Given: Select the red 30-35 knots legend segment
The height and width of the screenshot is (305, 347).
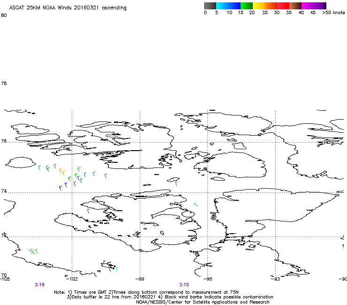Looking at the screenshot, I should [283, 6].
